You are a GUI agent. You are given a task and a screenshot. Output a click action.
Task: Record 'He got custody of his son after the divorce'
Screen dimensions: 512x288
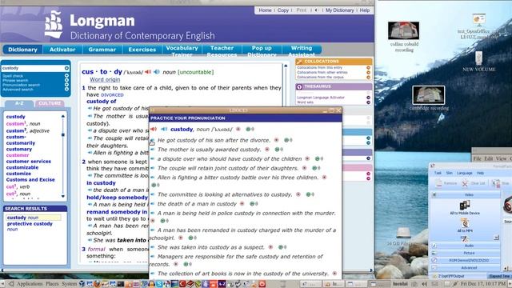point(277,140)
